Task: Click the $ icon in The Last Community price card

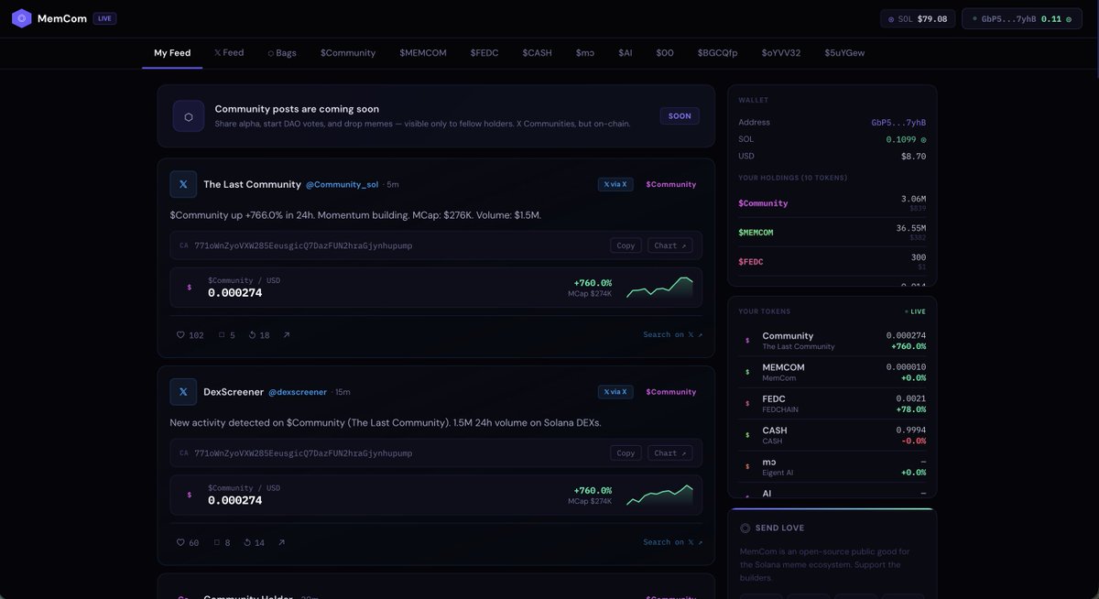Action: point(190,288)
